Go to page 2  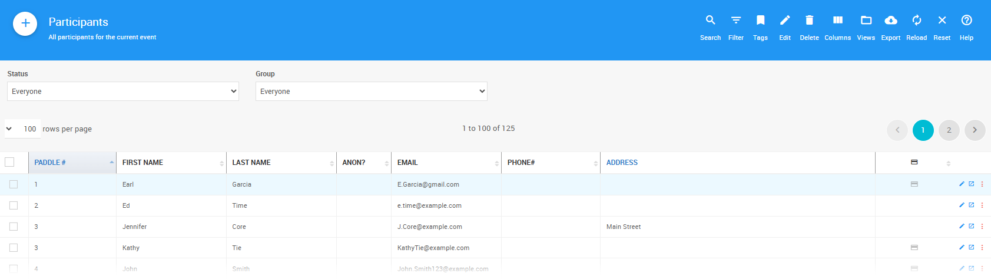click(949, 130)
